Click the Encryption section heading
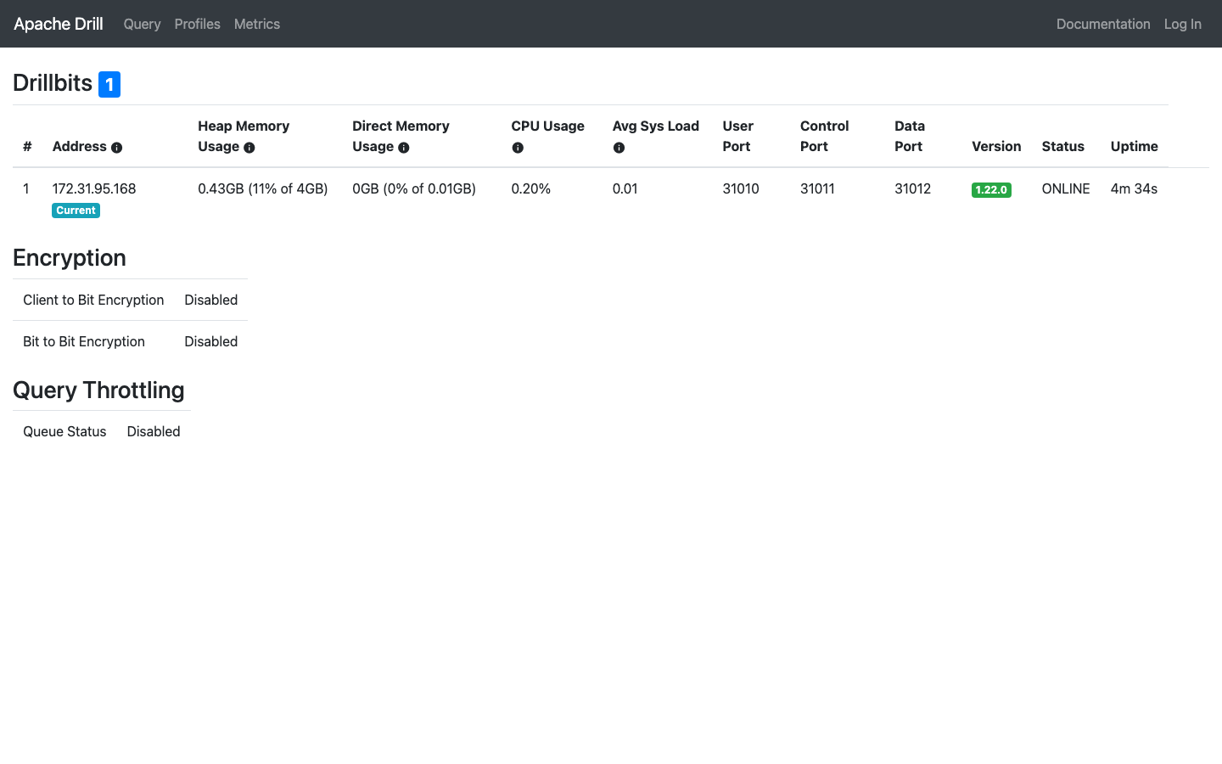The width and height of the screenshot is (1222, 764). coord(70,258)
